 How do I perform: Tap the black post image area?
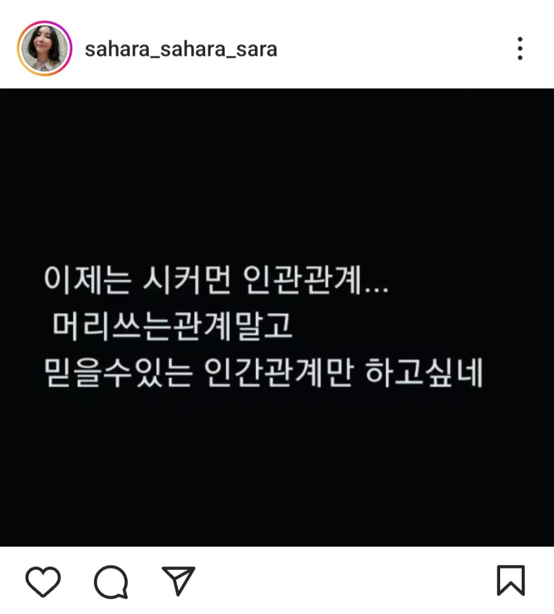(x=277, y=317)
